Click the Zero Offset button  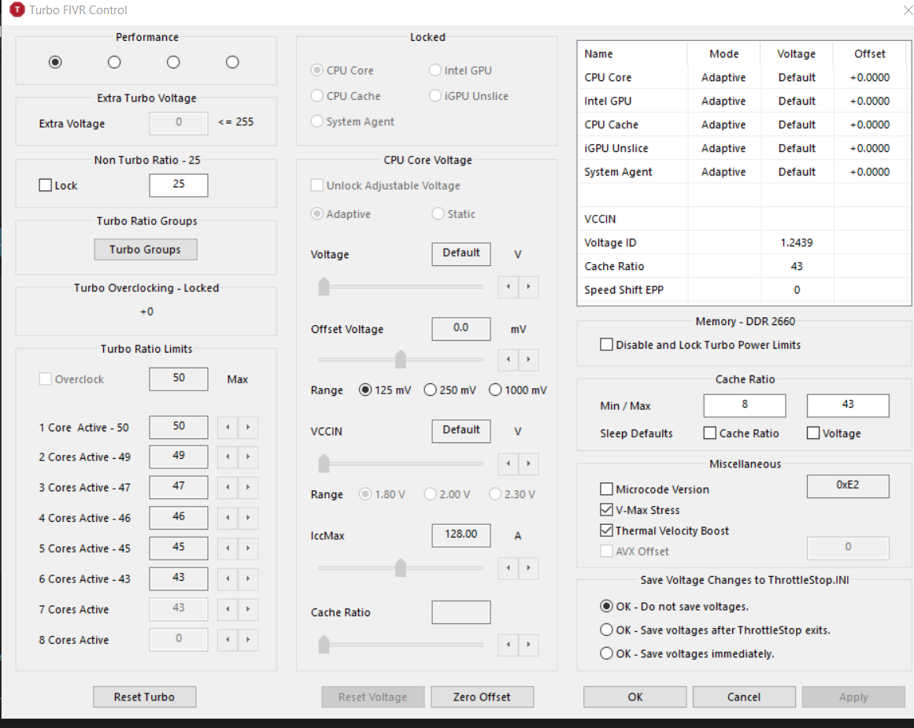(482, 697)
